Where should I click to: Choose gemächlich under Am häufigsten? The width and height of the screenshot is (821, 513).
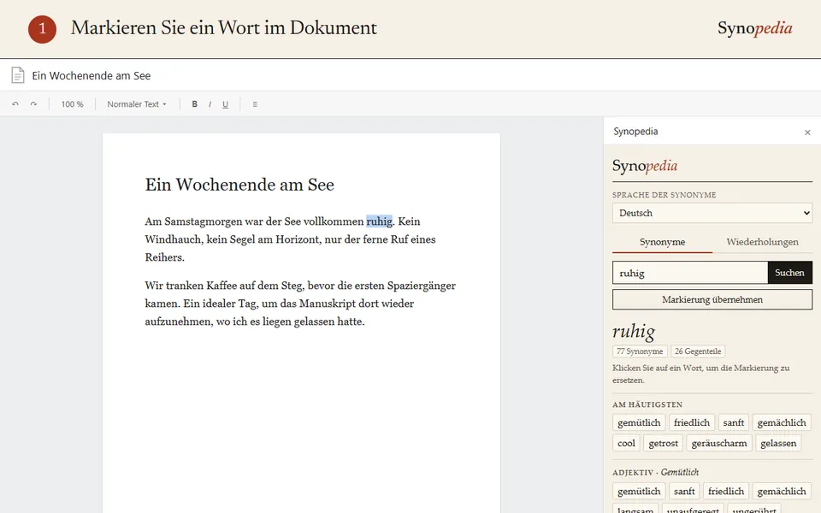[782, 422]
